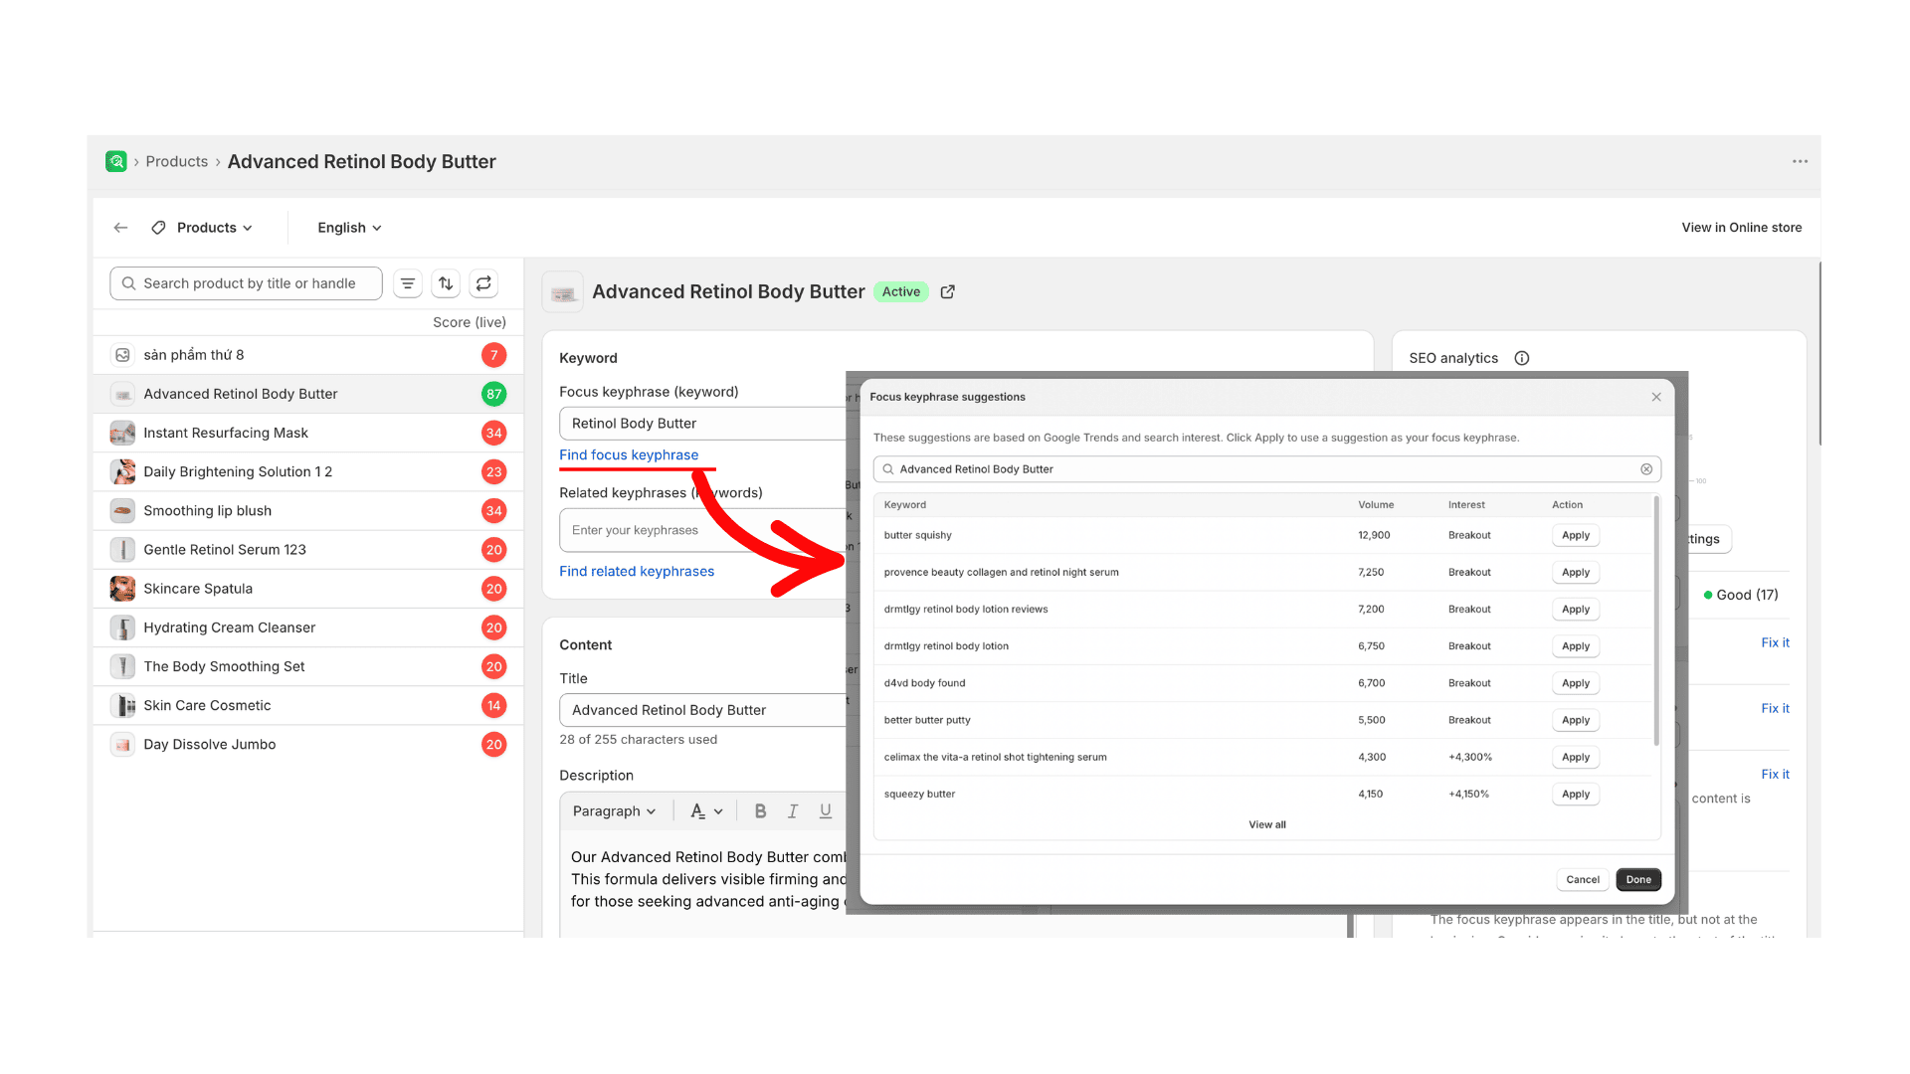This screenshot has width=1910, height=1074.
Task: Click View all suggestions
Action: [1267, 824]
